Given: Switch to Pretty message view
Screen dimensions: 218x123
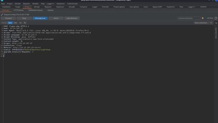Looking at the screenshot, I should coord(4,23).
